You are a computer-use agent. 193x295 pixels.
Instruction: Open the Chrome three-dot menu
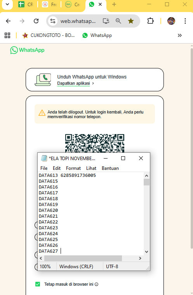tap(185, 21)
